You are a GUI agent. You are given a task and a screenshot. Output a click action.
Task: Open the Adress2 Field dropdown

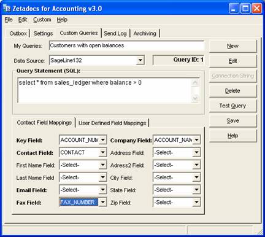[196, 165]
